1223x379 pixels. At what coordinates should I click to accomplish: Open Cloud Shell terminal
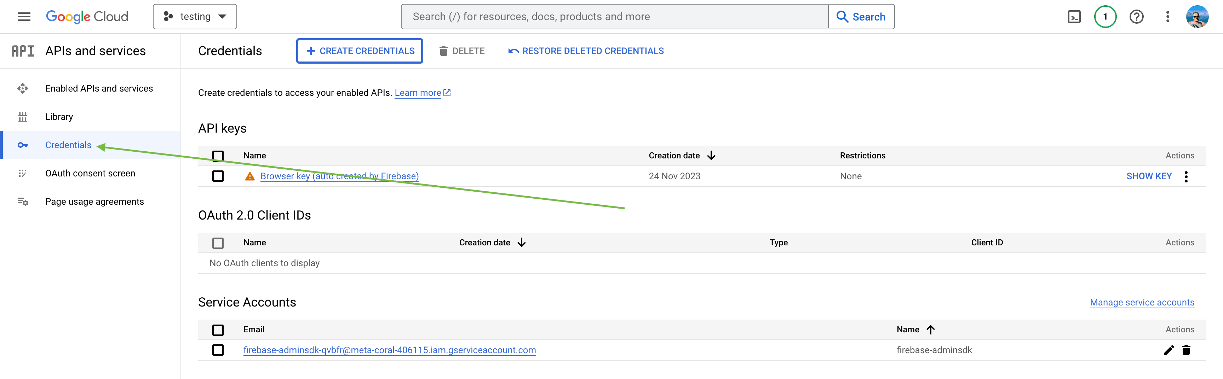(x=1074, y=16)
